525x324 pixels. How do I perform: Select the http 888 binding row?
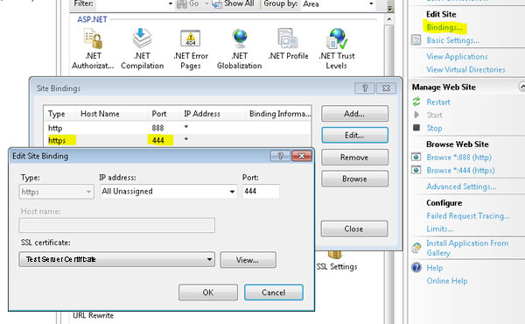click(178, 128)
